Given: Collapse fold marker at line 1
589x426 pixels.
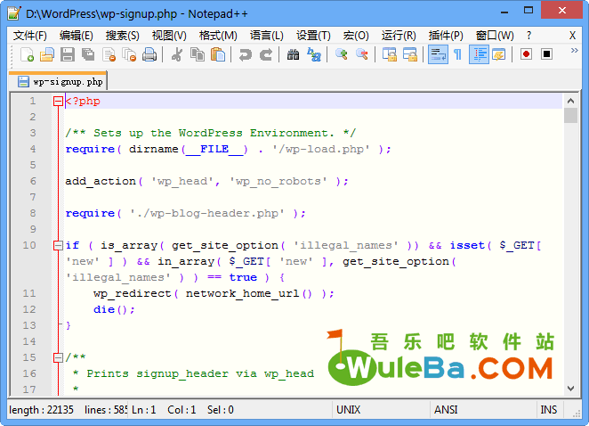Looking at the screenshot, I should 58,102.
